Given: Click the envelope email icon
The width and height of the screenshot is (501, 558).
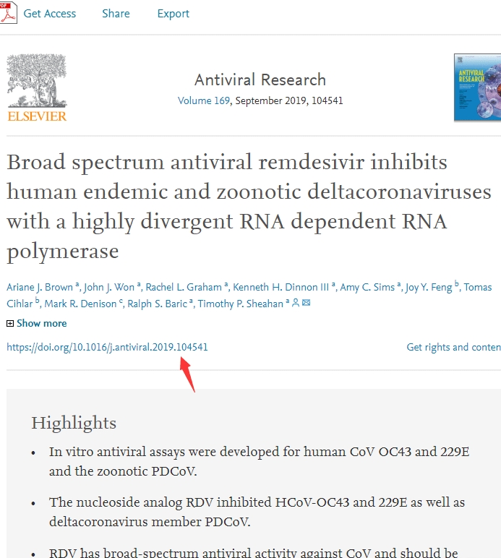Looking at the screenshot, I should [x=306, y=303].
